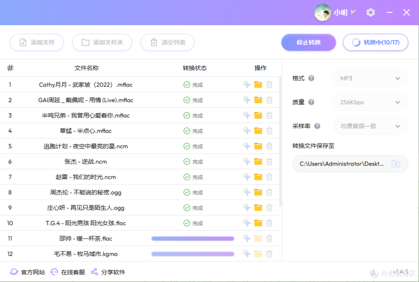Click the user avatar for 小明

point(323,12)
